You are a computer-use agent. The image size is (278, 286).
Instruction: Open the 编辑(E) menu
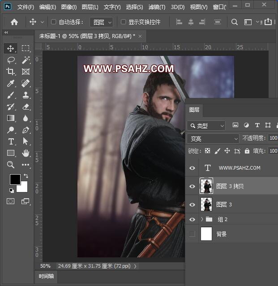[47, 7]
